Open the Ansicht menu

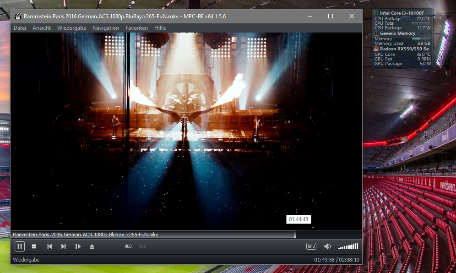(x=42, y=28)
